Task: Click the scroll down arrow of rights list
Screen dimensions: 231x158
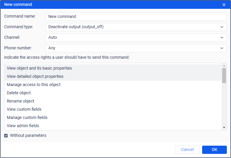Action: pyautogui.click(x=224, y=127)
